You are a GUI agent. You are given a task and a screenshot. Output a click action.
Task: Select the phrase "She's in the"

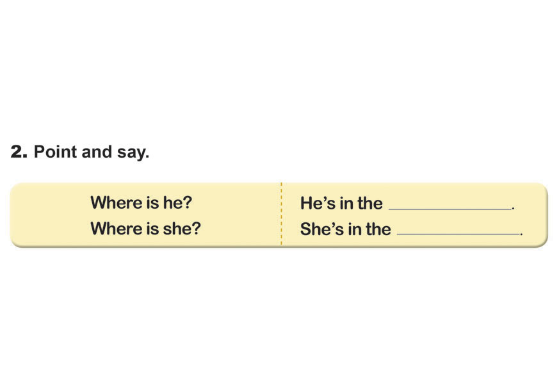[345, 229]
